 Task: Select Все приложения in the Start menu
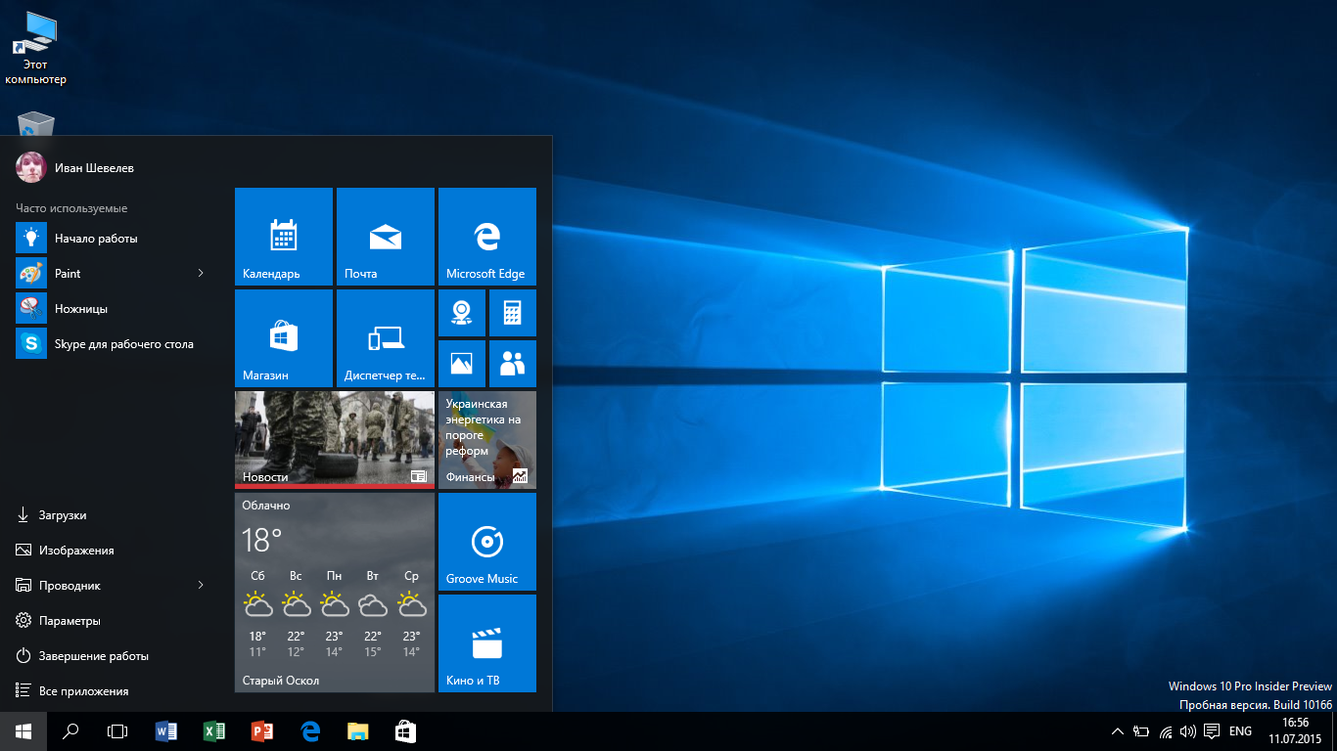(x=83, y=691)
